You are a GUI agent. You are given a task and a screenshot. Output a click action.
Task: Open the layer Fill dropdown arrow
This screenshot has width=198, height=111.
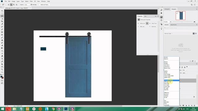click(x=187, y=73)
